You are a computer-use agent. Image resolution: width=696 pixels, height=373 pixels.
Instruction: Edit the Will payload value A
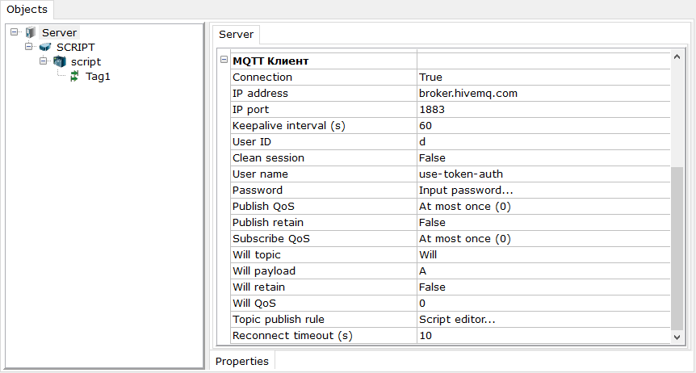tap(543, 271)
